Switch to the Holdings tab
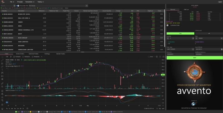223x113 pixels. point(47,54)
